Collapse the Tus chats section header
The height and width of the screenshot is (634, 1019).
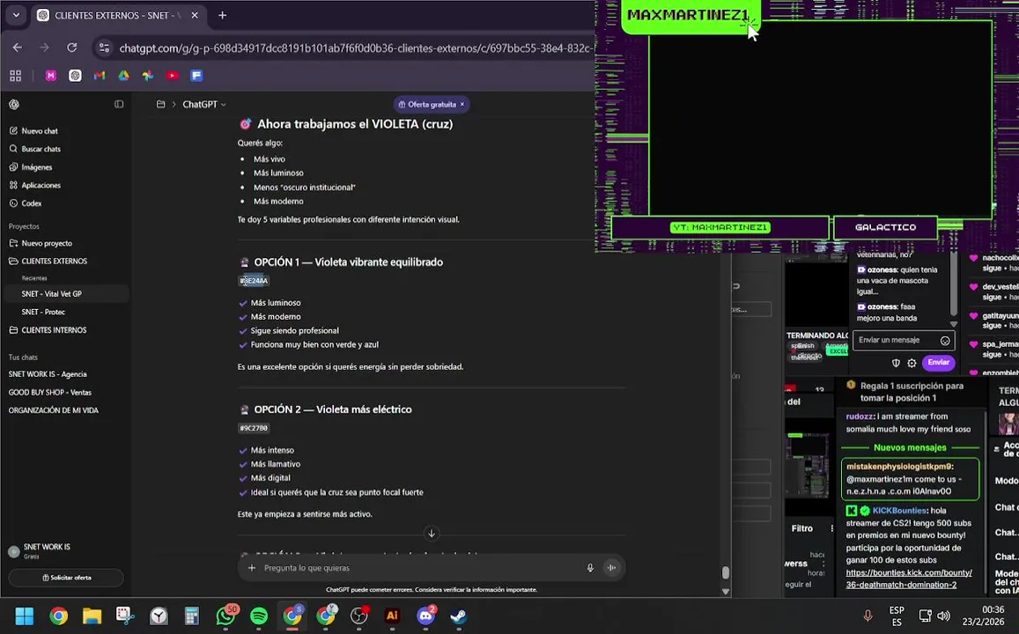click(23, 358)
